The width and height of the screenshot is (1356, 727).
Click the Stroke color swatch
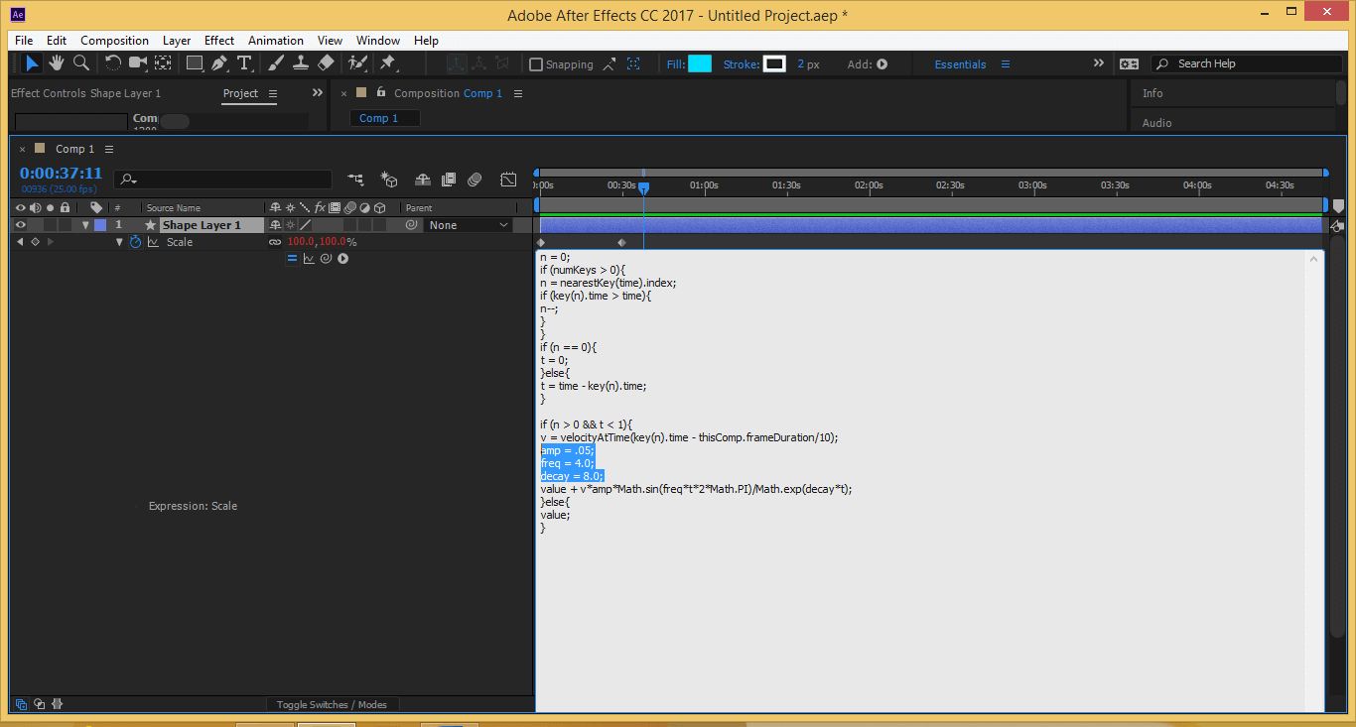pyautogui.click(x=775, y=63)
